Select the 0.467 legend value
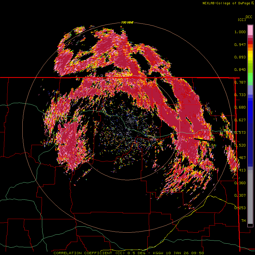This screenshot has height=255, width=255. click(240, 158)
